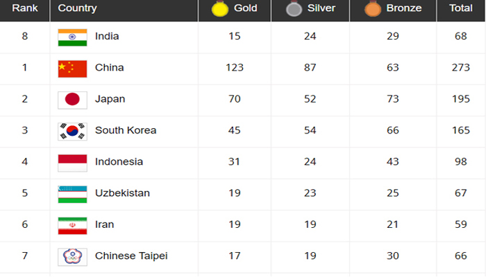Click the bronze medal icon in header
This screenshot has height=277, width=486.
tap(373, 8)
